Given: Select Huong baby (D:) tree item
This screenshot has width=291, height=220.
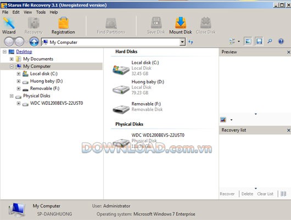Looking at the screenshot, I should [47, 81].
